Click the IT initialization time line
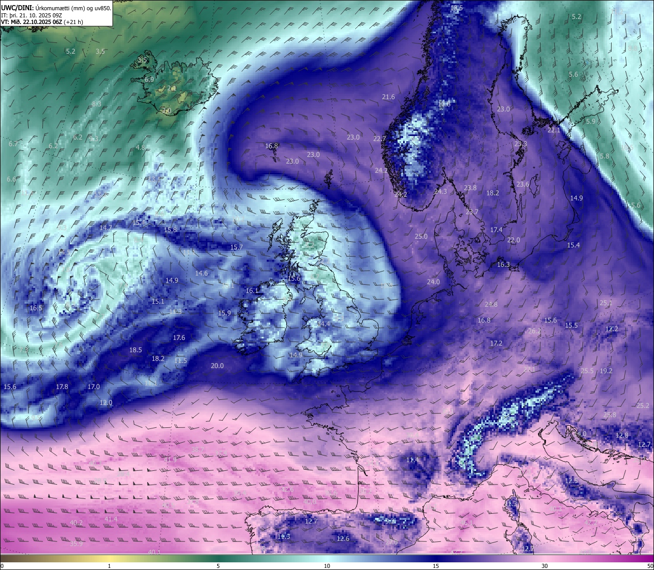Screen dimensions: 654x570 32,15
